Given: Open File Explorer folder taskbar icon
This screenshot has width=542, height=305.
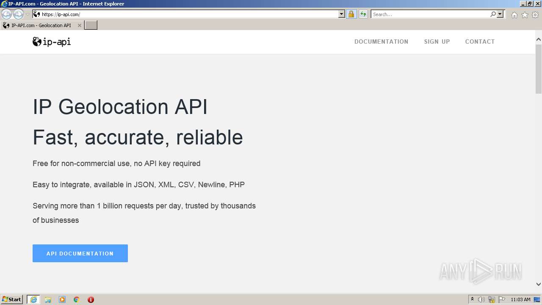Looking at the screenshot, I should click(48, 299).
